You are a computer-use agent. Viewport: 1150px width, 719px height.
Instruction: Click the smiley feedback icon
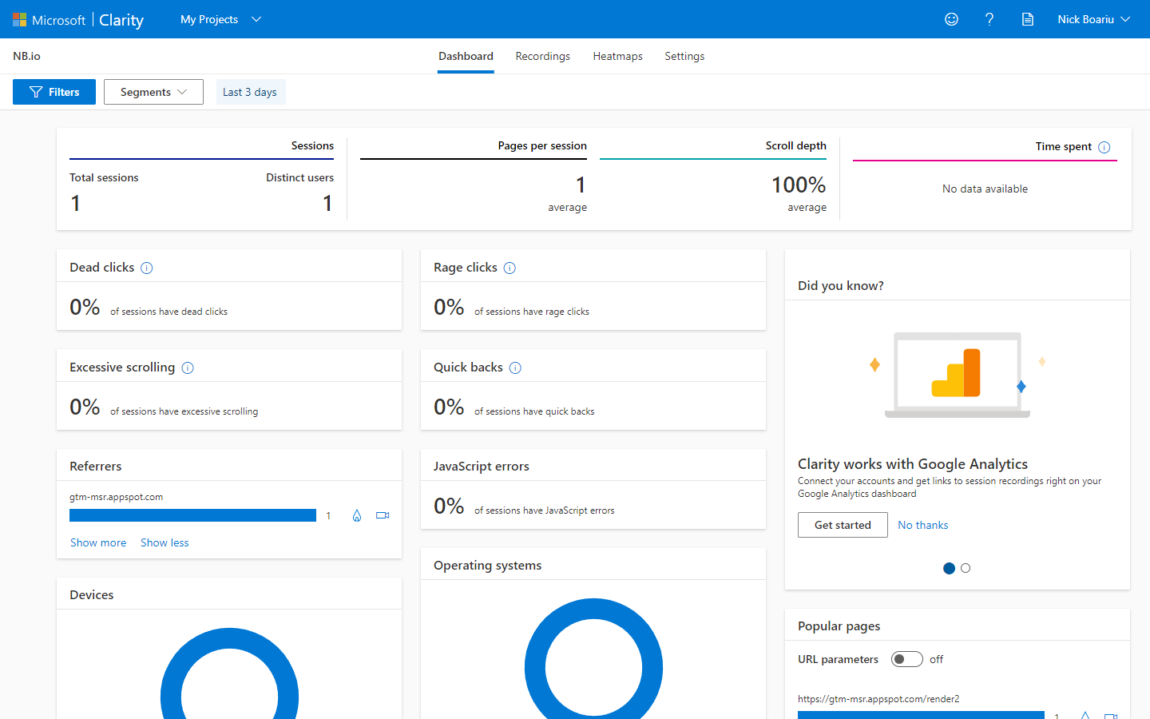(x=951, y=19)
